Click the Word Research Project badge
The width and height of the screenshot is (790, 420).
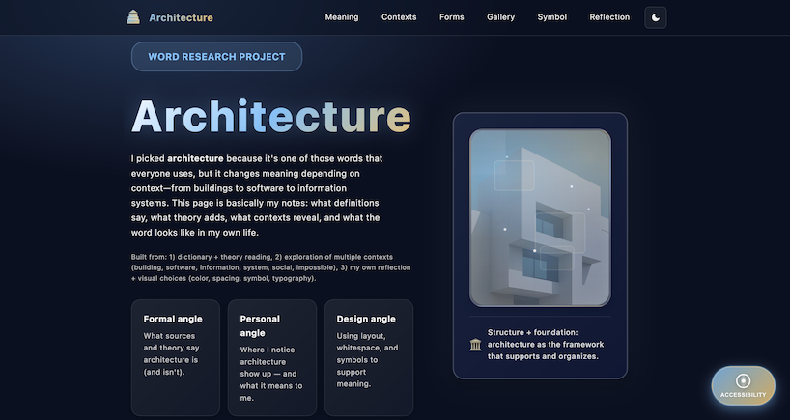(x=216, y=57)
